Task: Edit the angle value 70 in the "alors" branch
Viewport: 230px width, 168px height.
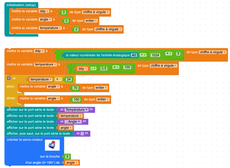Action: (x=75, y=88)
